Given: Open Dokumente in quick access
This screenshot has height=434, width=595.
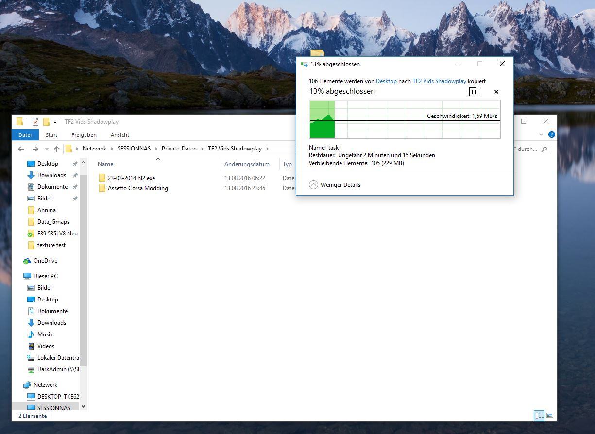Looking at the screenshot, I should point(52,187).
